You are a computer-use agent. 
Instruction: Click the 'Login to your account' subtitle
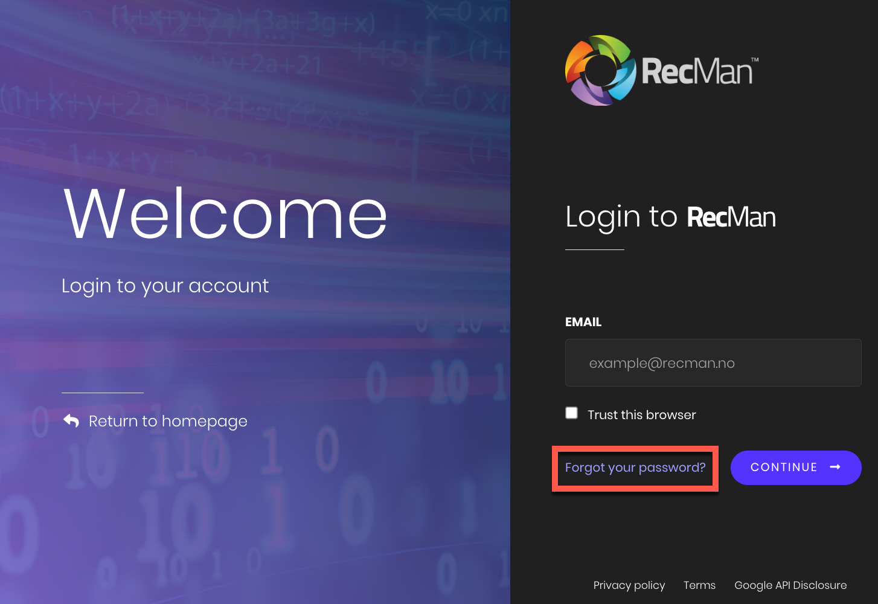pos(165,286)
